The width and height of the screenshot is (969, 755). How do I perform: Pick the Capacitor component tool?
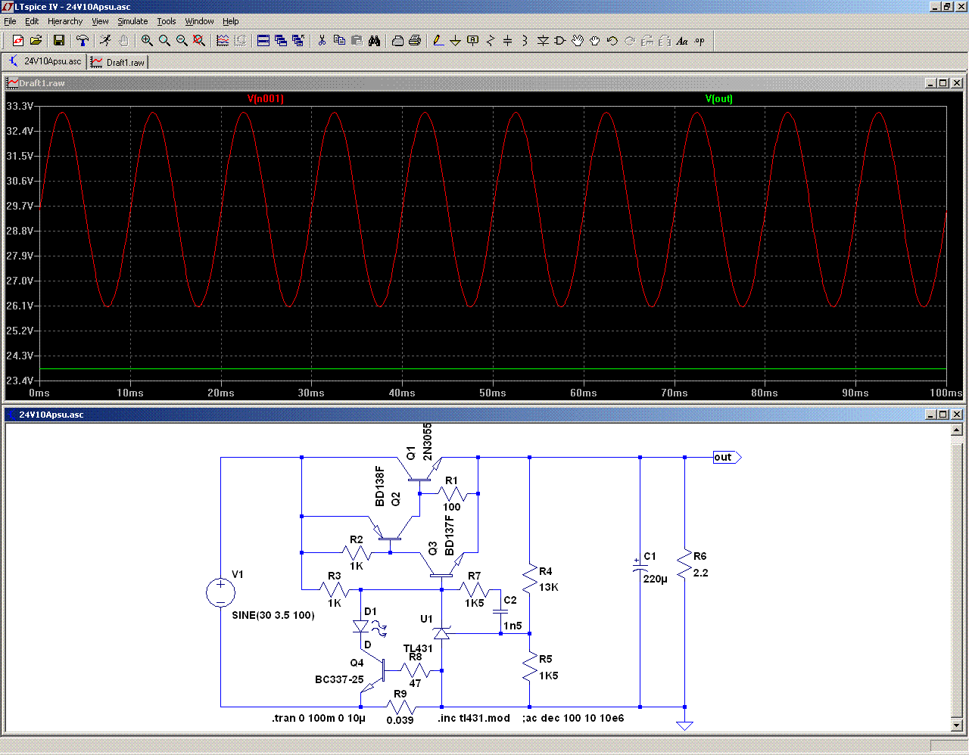coord(507,41)
